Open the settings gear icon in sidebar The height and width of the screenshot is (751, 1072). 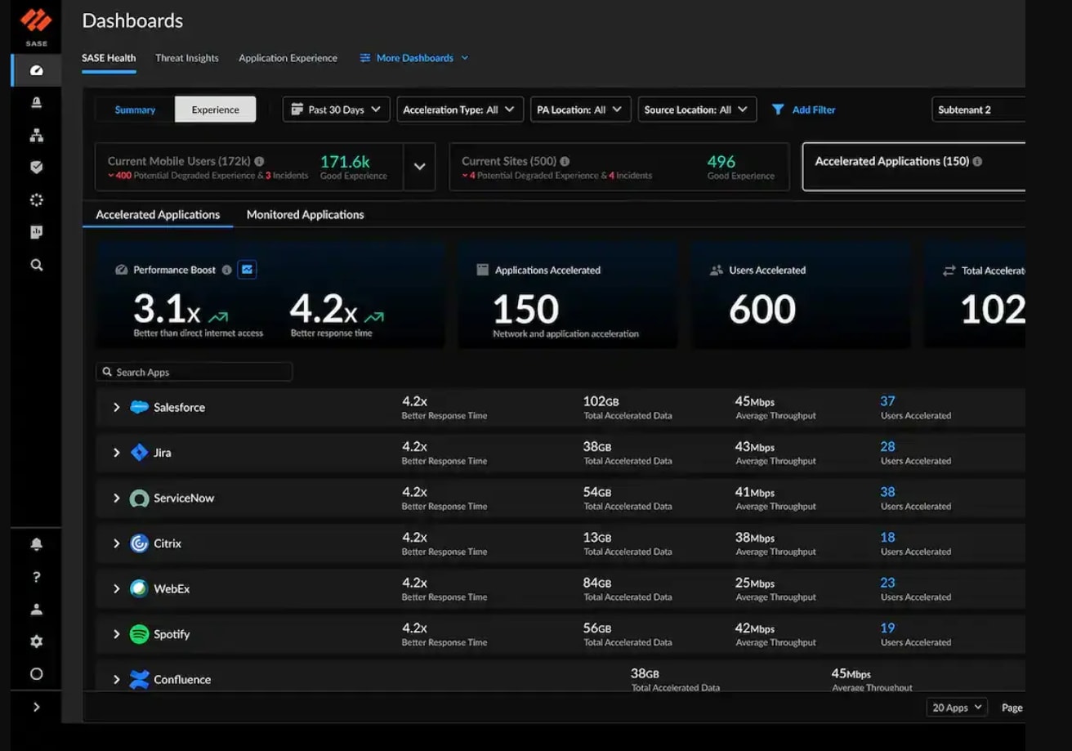[36, 641]
